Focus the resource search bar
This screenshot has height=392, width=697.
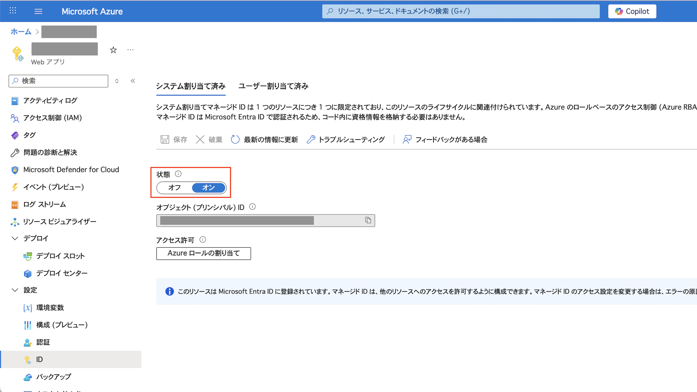pos(461,11)
